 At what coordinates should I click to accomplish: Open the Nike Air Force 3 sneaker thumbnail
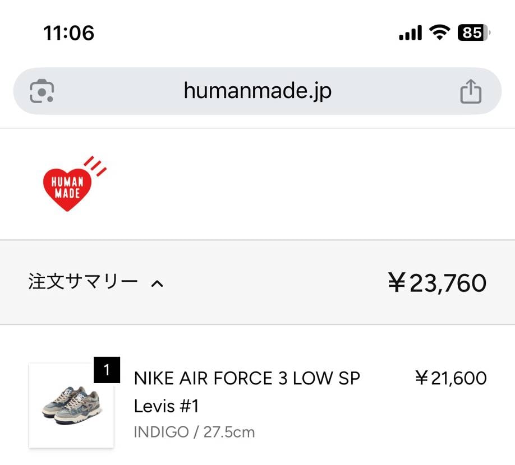tap(71, 406)
